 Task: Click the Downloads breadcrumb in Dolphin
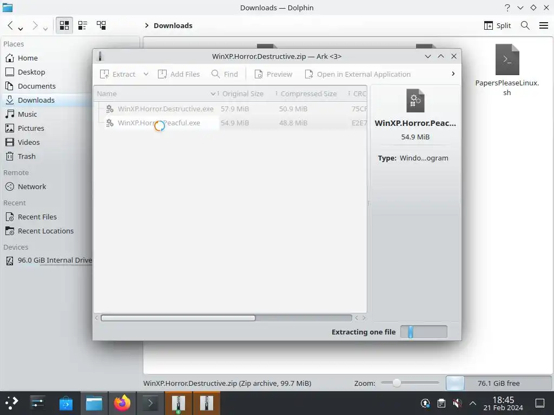point(173,25)
